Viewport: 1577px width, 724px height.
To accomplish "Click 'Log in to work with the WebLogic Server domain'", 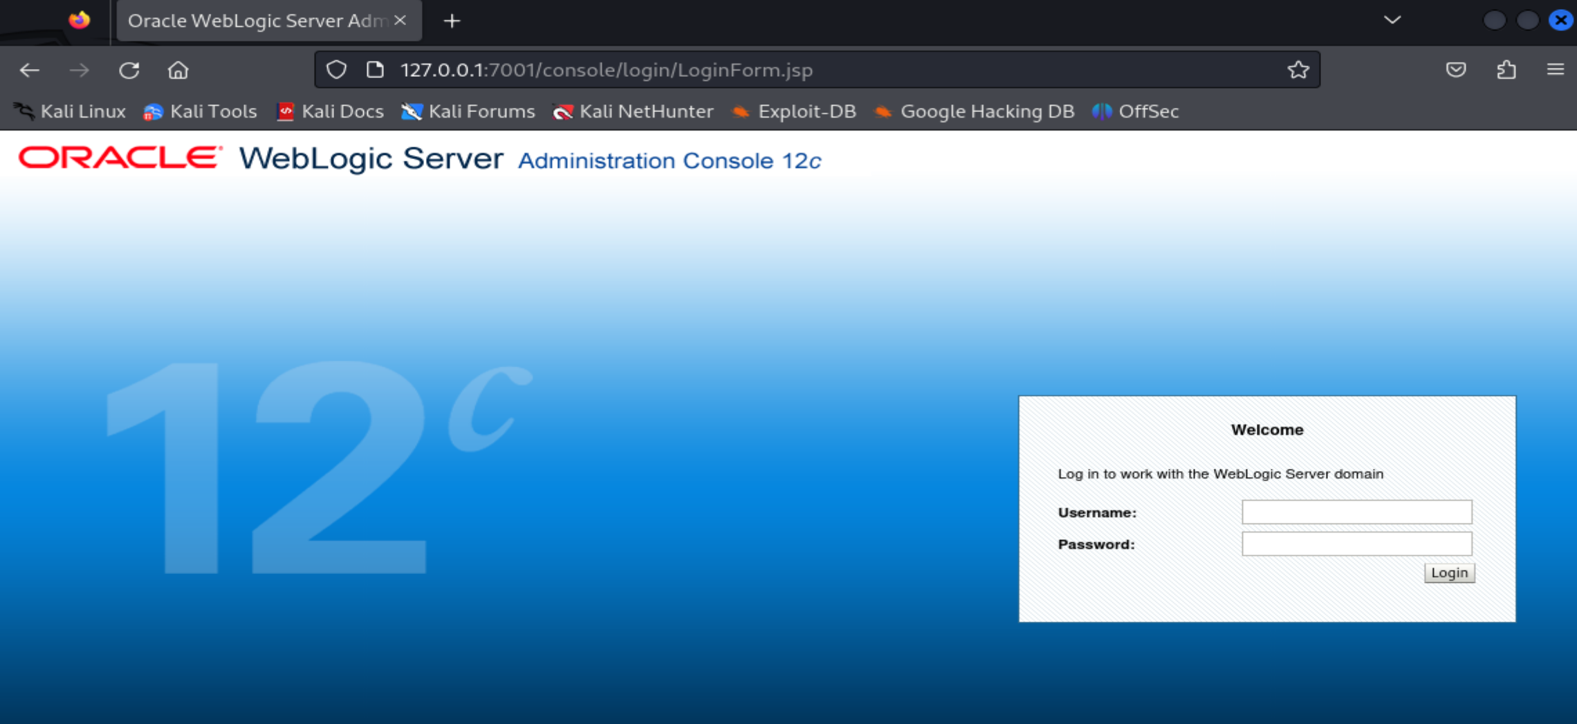I will [1221, 474].
